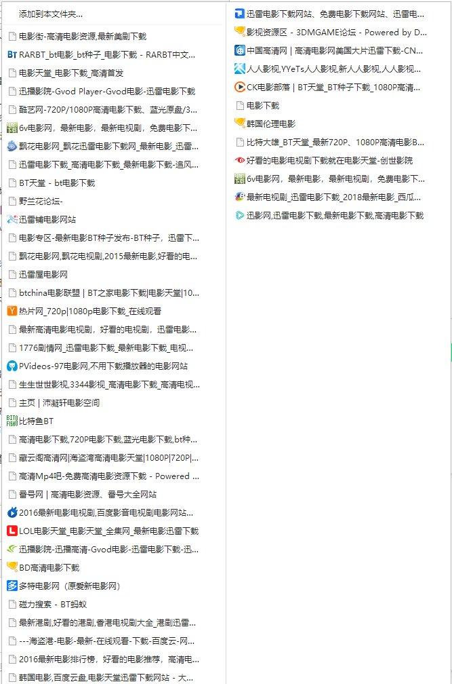Screen dimensions: 452x684
Task: Click the right column 6v电影网 bookmark's green favicon
Action: (239, 178)
